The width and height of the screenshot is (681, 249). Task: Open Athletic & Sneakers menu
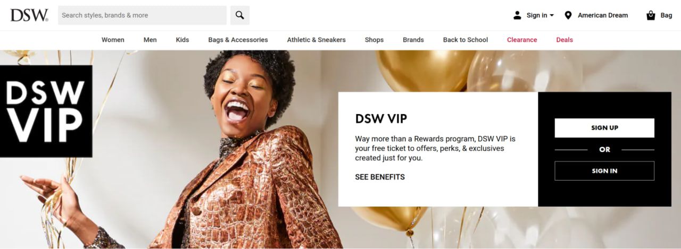point(316,40)
